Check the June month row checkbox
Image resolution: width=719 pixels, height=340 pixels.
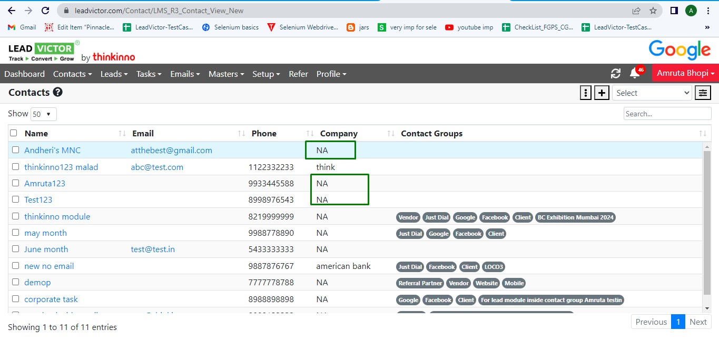(15, 249)
